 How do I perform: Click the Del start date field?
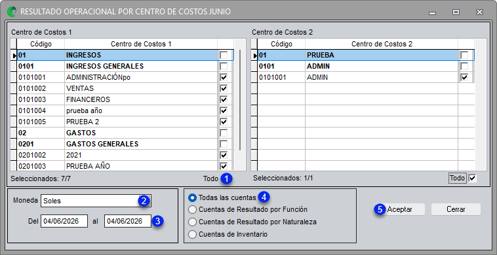(64, 221)
